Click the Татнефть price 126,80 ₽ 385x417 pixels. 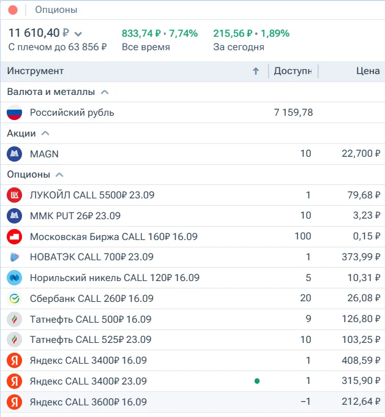point(361,318)
